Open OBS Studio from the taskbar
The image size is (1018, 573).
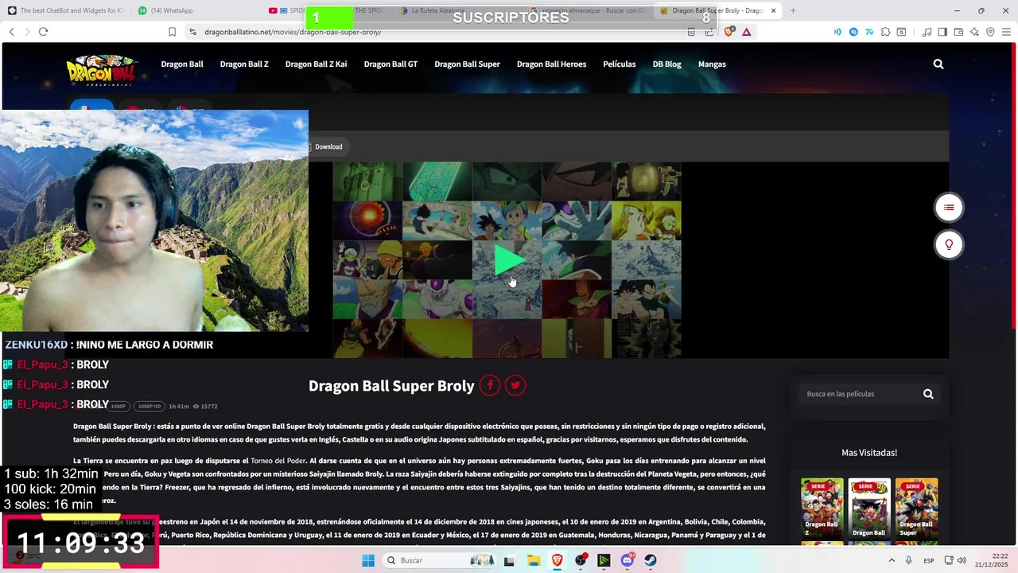click(x=581, y=560)
